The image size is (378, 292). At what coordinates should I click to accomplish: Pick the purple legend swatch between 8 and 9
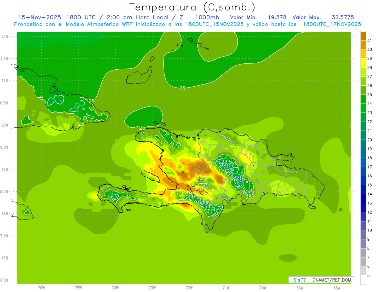(x=363, y=244)
